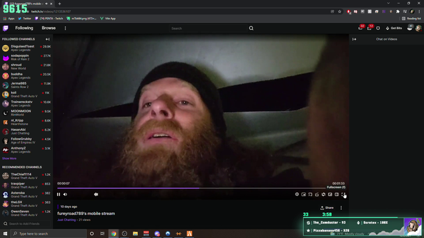Mute the video volume speaker icon

pos(65,194)
